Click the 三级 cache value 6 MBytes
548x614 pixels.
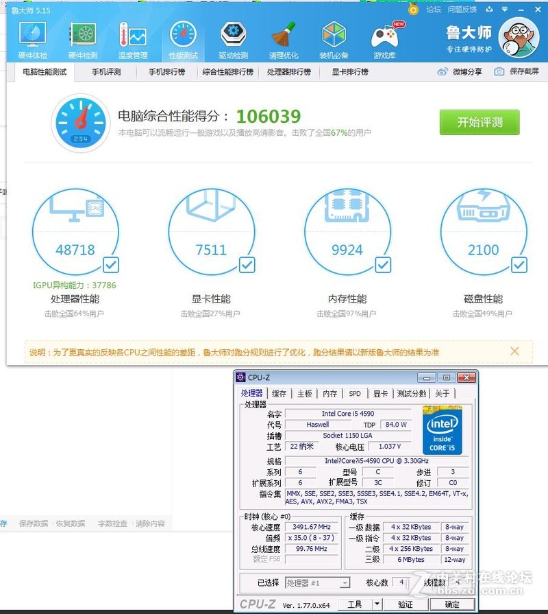coord(411,560)
